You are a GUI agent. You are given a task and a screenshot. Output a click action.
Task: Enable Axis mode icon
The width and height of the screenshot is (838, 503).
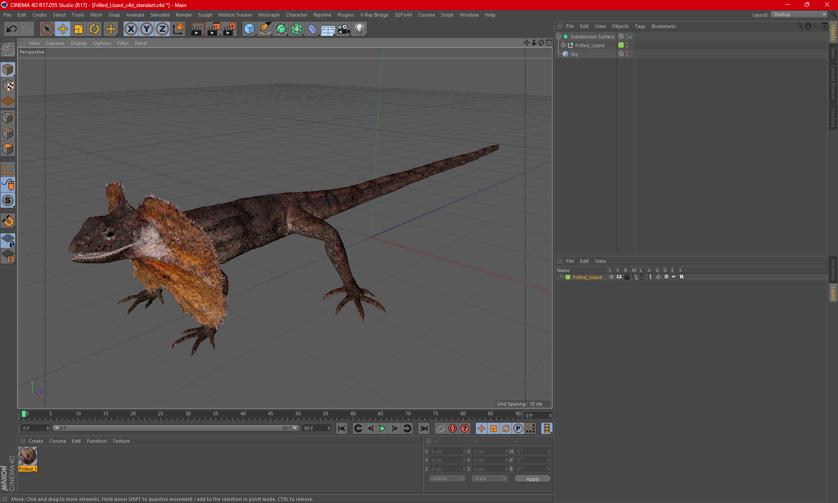tap(8, 169)
